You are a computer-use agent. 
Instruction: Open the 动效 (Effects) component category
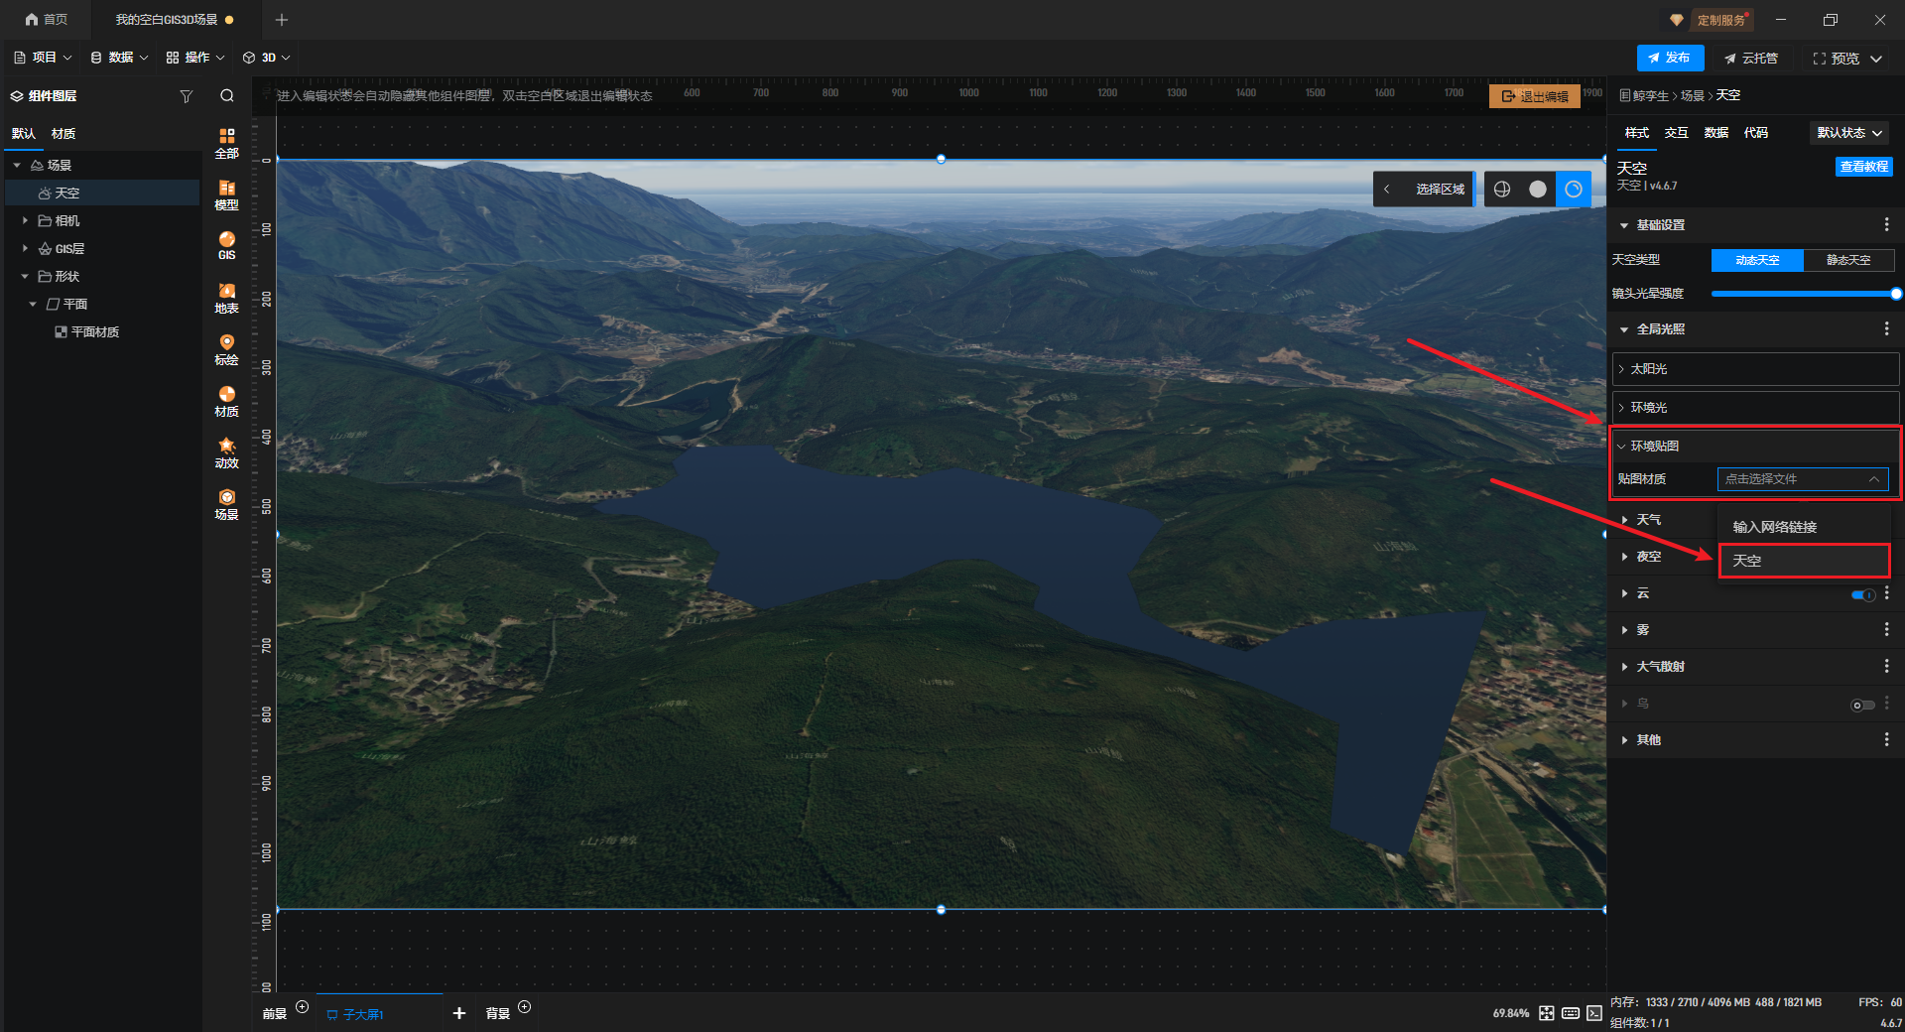tap(226, 452)
